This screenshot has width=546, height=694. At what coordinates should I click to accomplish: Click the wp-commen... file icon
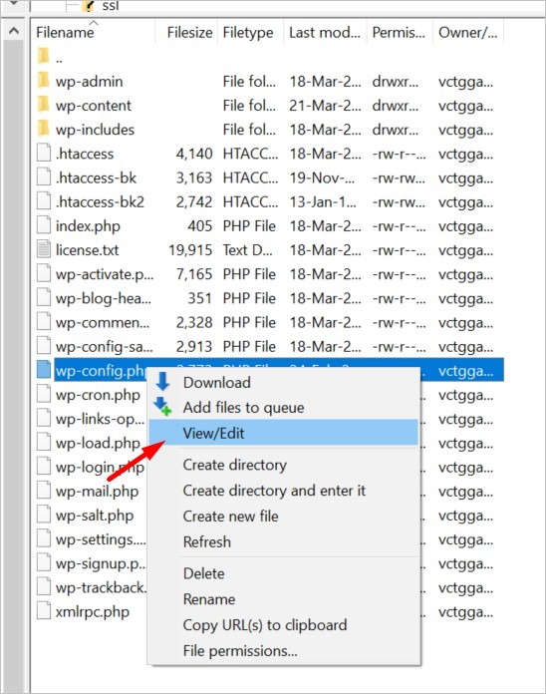point(43,322)
